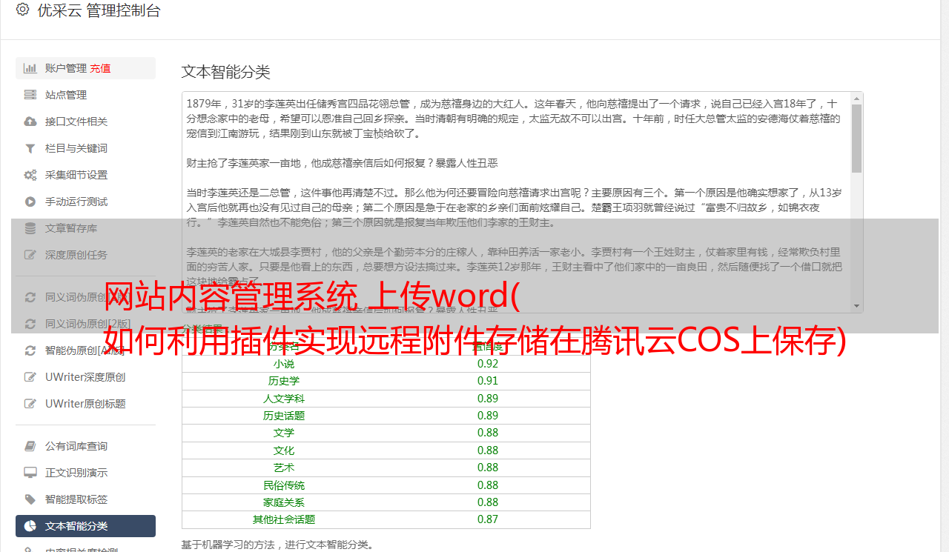Select the 历史学 category cell

pos(284,381)
